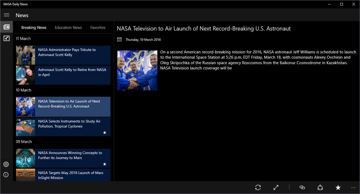Image resolution: width=360 pixels, height=194 pixels.
Task: Open 'Astronaut Scott Kelly to Retire' article
Action: coord(63,75)
